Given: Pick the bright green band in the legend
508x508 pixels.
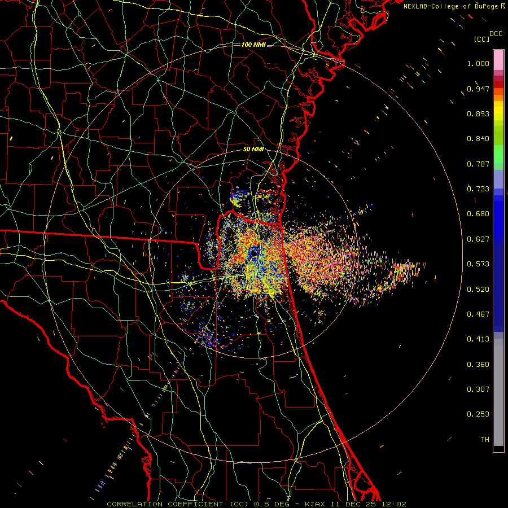Looking at the screenshot, I should pyautogui.click(x=498, y=154).
